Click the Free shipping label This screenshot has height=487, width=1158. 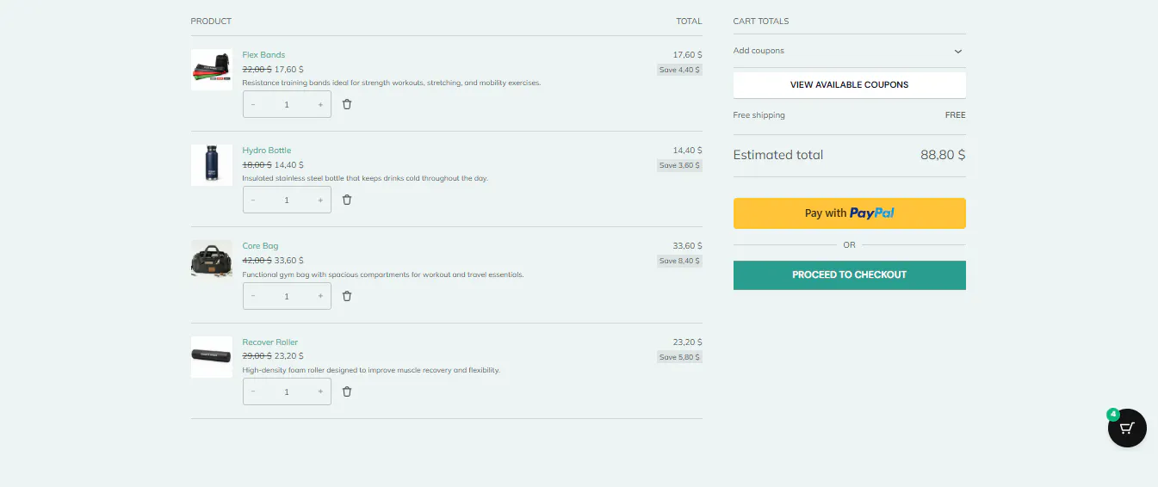pyautogui.click(x=759, y=115)
